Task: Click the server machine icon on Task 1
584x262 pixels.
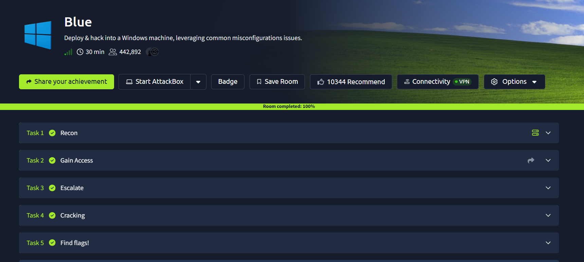Action: click(x=535, y=133)
